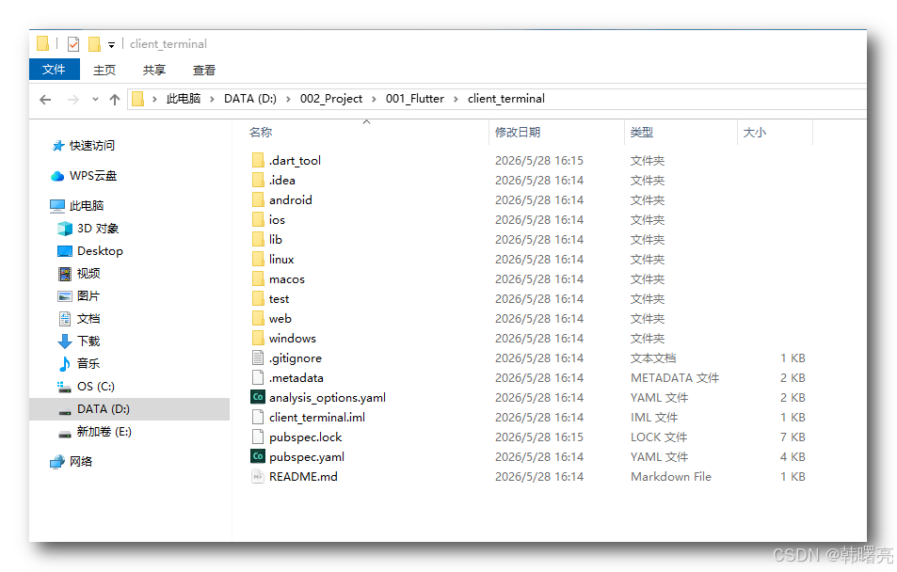The image size is (897, 572).
Task: Go back with the left arrow button
Action: click(x=45, y=100)
